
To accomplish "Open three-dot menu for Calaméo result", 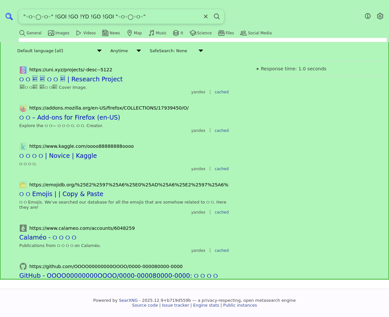I will [x=210, y=251].
